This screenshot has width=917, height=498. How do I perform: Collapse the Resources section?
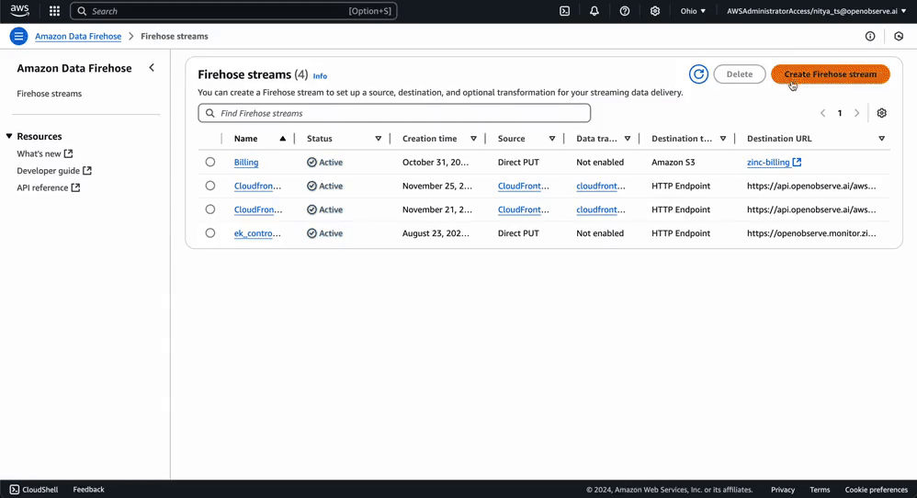pyautogui.click(x=9, y=136)
